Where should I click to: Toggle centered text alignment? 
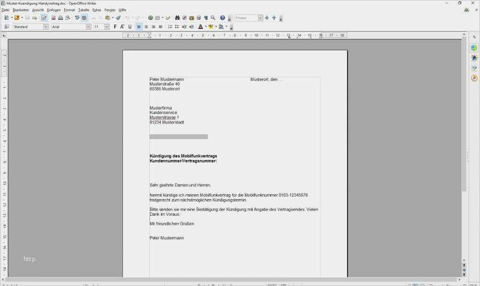[x=146, y=27]
